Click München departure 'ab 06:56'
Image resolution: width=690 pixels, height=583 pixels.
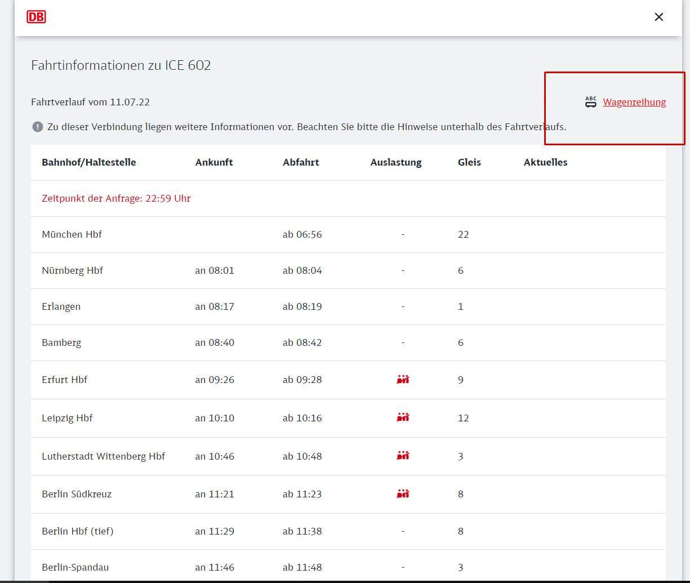tap(302, 234)
